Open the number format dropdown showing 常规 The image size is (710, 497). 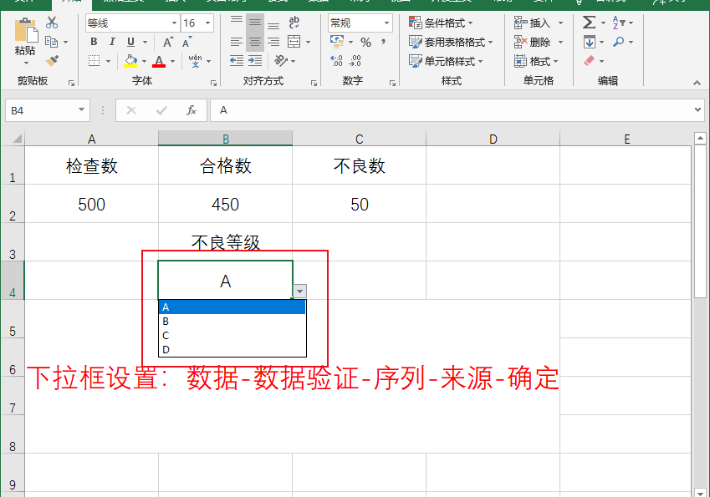tap(360, 23)
